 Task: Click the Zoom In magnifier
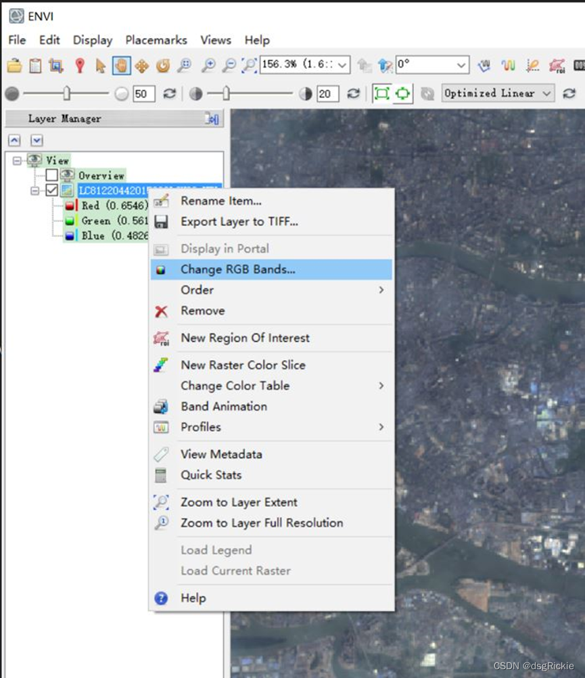tap(209, 66)
